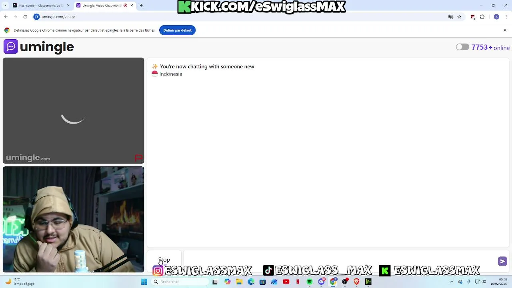The image size is (512, 288).
Task: Open Netflix from the taskbar
Action: click(298, 282)
